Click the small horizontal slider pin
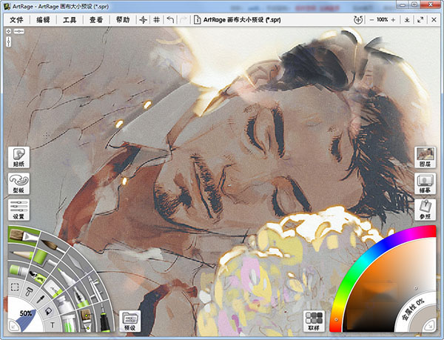This screenshot has width=444, height=340. 19,31
